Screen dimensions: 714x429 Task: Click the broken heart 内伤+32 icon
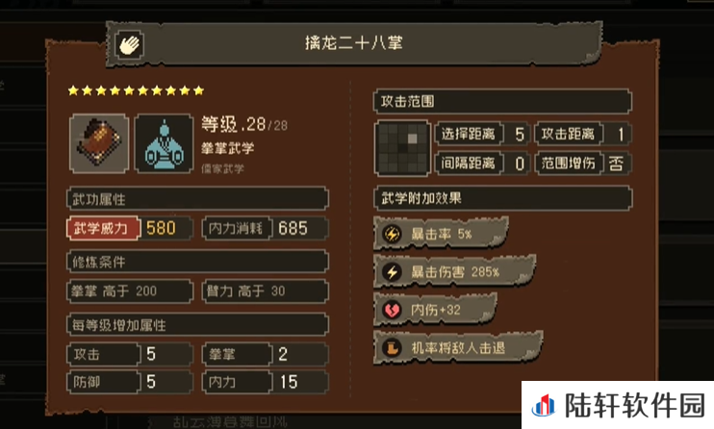tap(392, 310)
